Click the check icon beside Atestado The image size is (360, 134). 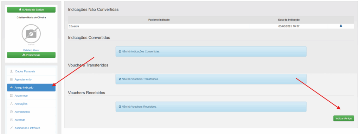click(11, 120)
